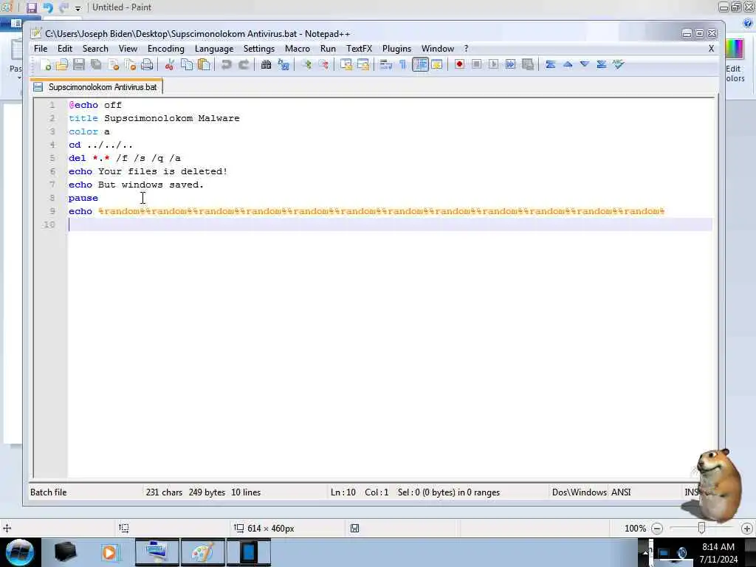Click Edit colors button in Paint window
This screenshot has height=567, width=756.
(x=735, y=61)
